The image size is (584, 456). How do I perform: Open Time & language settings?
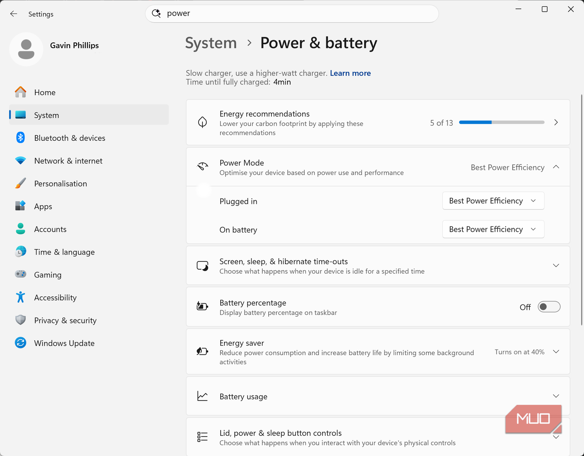(x=89, y=252)
